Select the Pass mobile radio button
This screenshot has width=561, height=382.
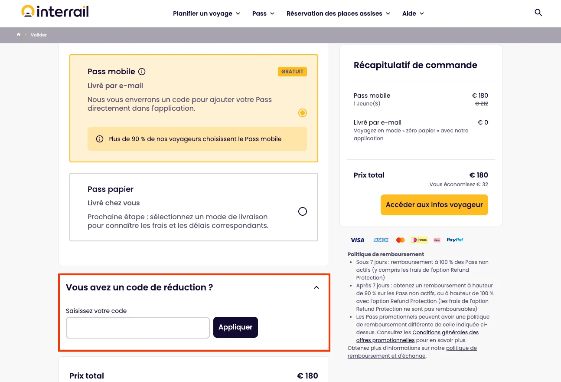[302, 112]
